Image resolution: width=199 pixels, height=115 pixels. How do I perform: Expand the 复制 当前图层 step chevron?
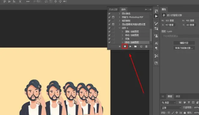pyautogui.click(x=122, y=31)
